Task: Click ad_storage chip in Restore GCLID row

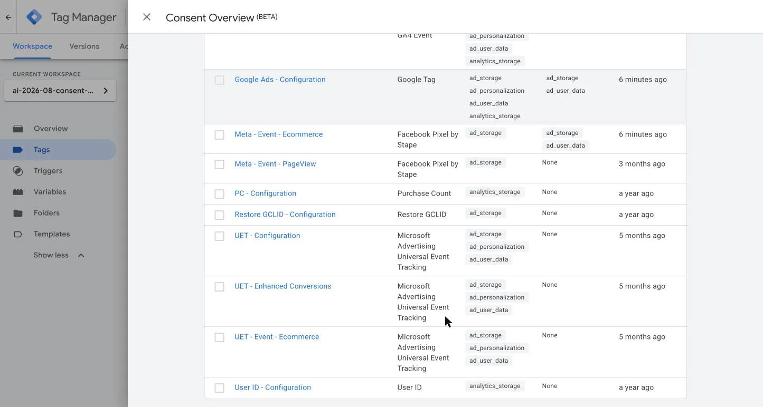Action: pyautogui.click(x=485, y=213)
